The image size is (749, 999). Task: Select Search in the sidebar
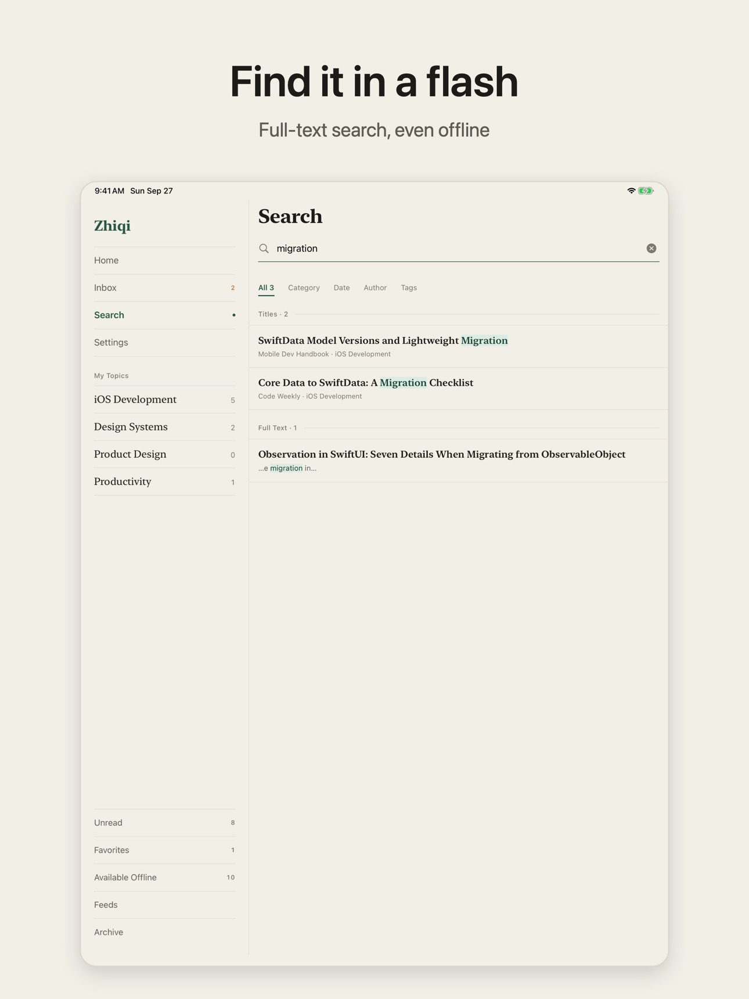pos(165,315)
